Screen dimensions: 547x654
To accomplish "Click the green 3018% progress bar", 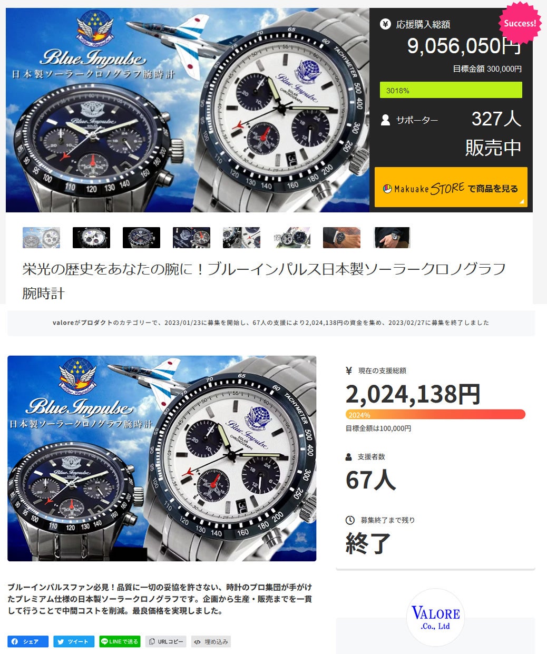I will pyautogui.click(x=451, y=90).
